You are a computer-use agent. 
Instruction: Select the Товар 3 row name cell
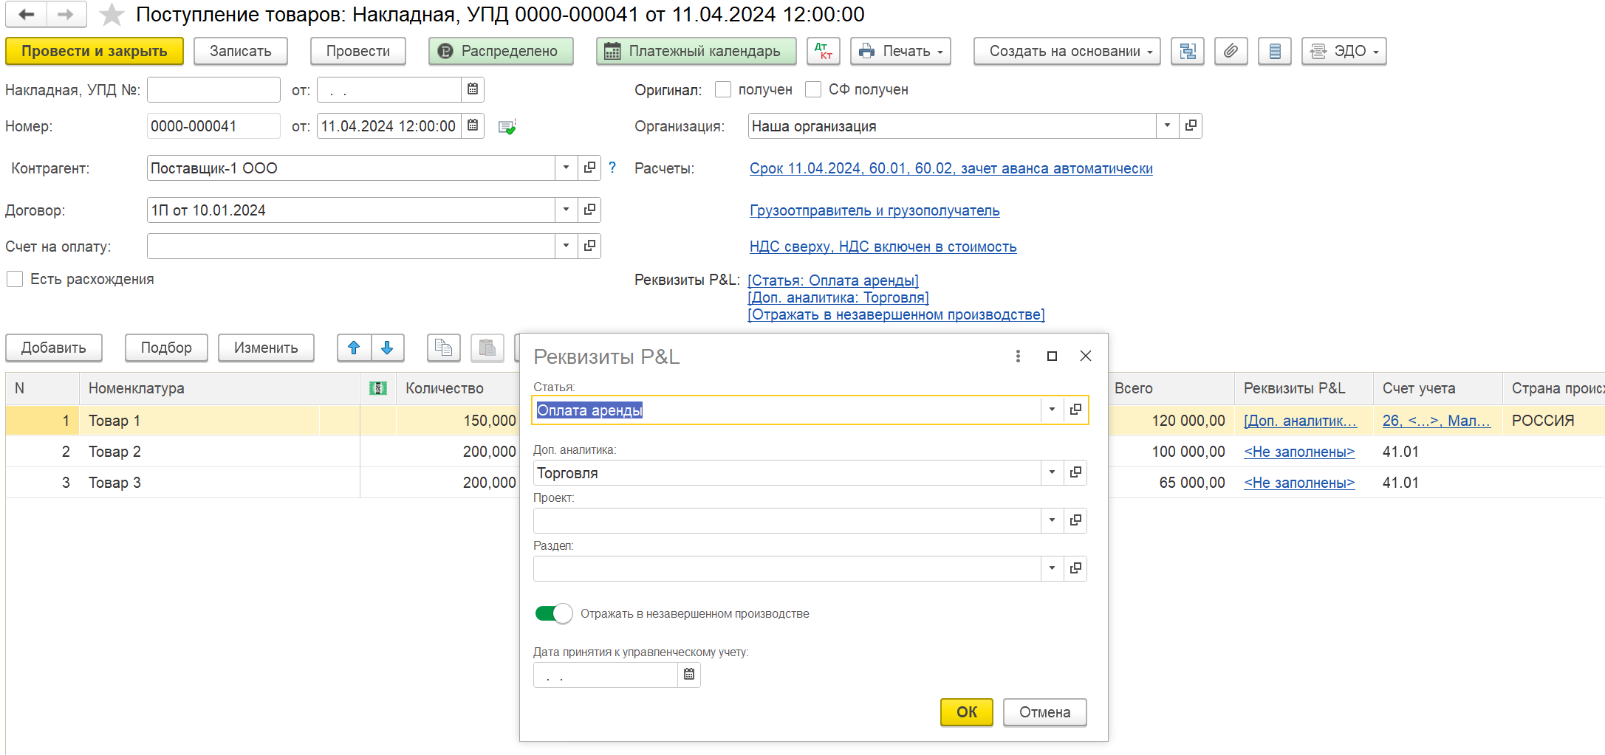[x=219, y=483]
